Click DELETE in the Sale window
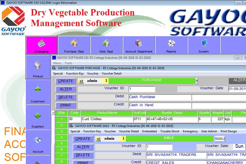Image resolution: width=246 pixels, height=164 pixels. 83,155
